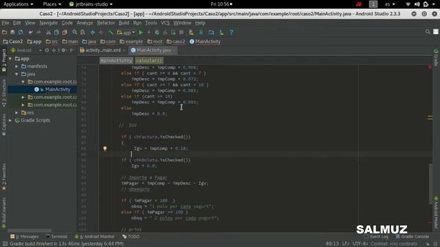
Task: Click the Save All toolbar icon
Action: 12,32
